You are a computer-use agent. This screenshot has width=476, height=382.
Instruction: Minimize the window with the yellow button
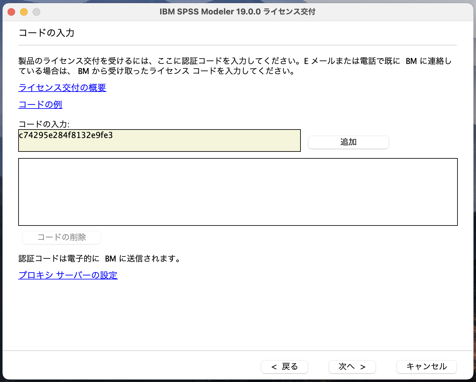pos(24,12)
